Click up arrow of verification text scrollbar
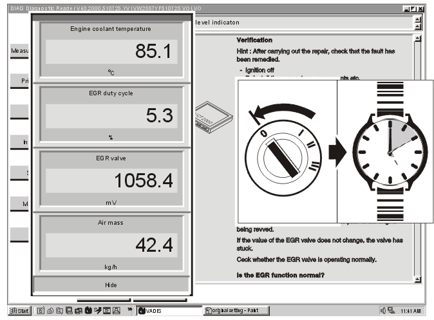The height and width of the screenshot is (320, 434). click(x=417, y=39)
